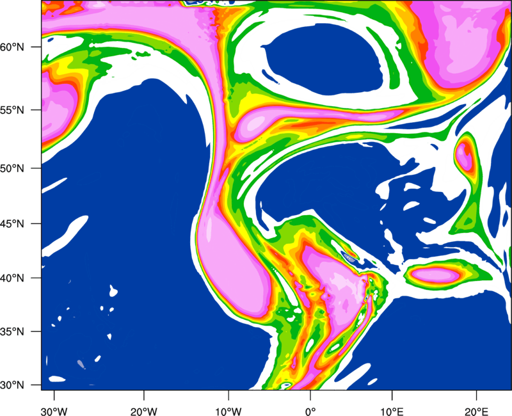Click the 50°N latitude label
This screenshot has height=416, width=512.
tap(12, 168)
